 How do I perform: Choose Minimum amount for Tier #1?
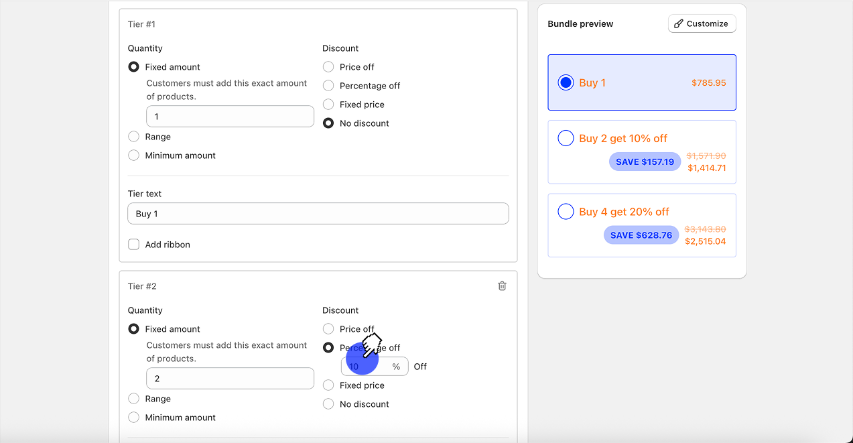pyautogui.click(x=134, y=155)
